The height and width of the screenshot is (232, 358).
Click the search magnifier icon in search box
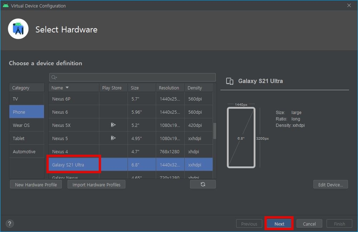(x=54, y=77)
